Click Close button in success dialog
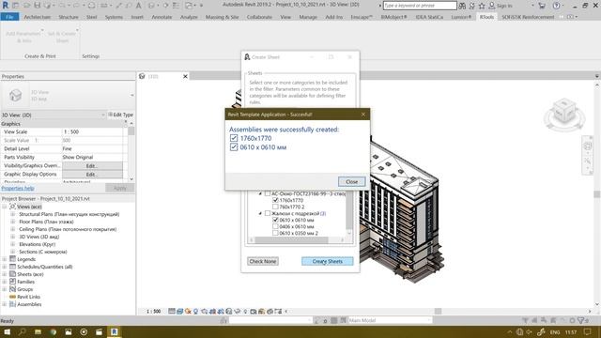Viewport: 601px width, 338px height. (x=351, y=181)
